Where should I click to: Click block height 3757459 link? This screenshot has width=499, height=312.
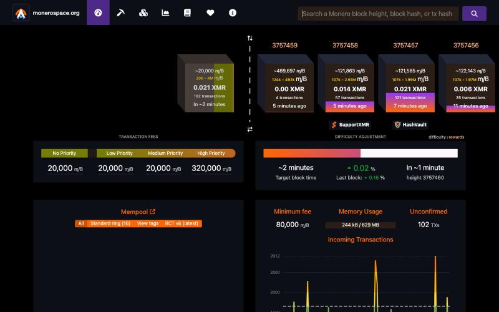[284, 45]
